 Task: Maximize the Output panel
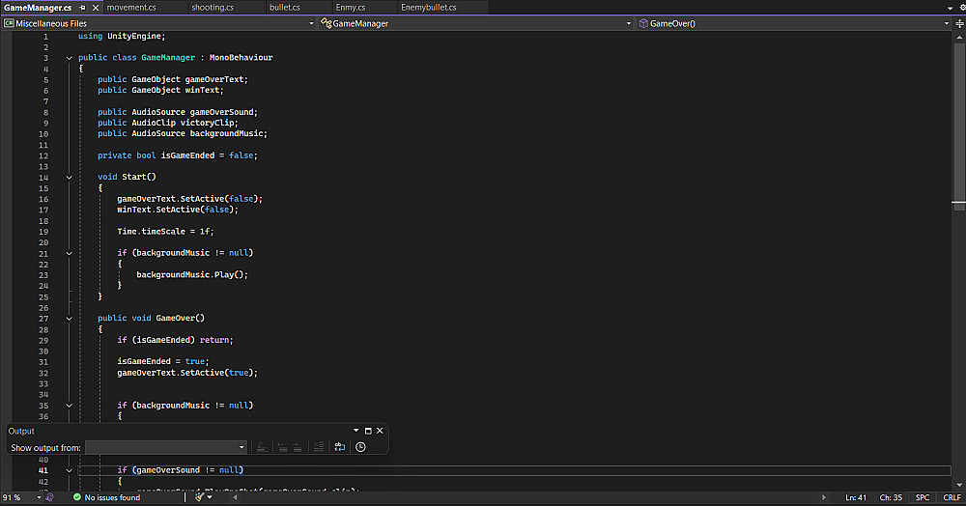pos(368,431)
